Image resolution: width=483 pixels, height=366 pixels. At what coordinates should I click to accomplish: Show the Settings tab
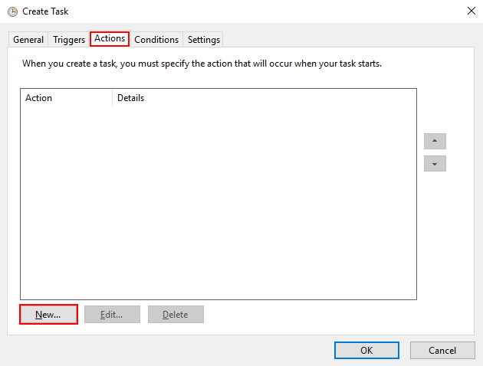(x=203, y=40)
